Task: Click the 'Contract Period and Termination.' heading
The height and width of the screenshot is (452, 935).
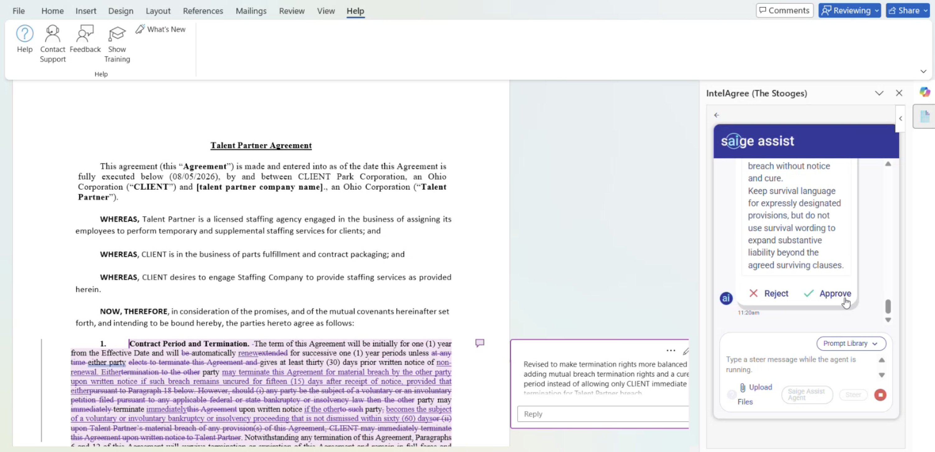Action: coord(189,343)
